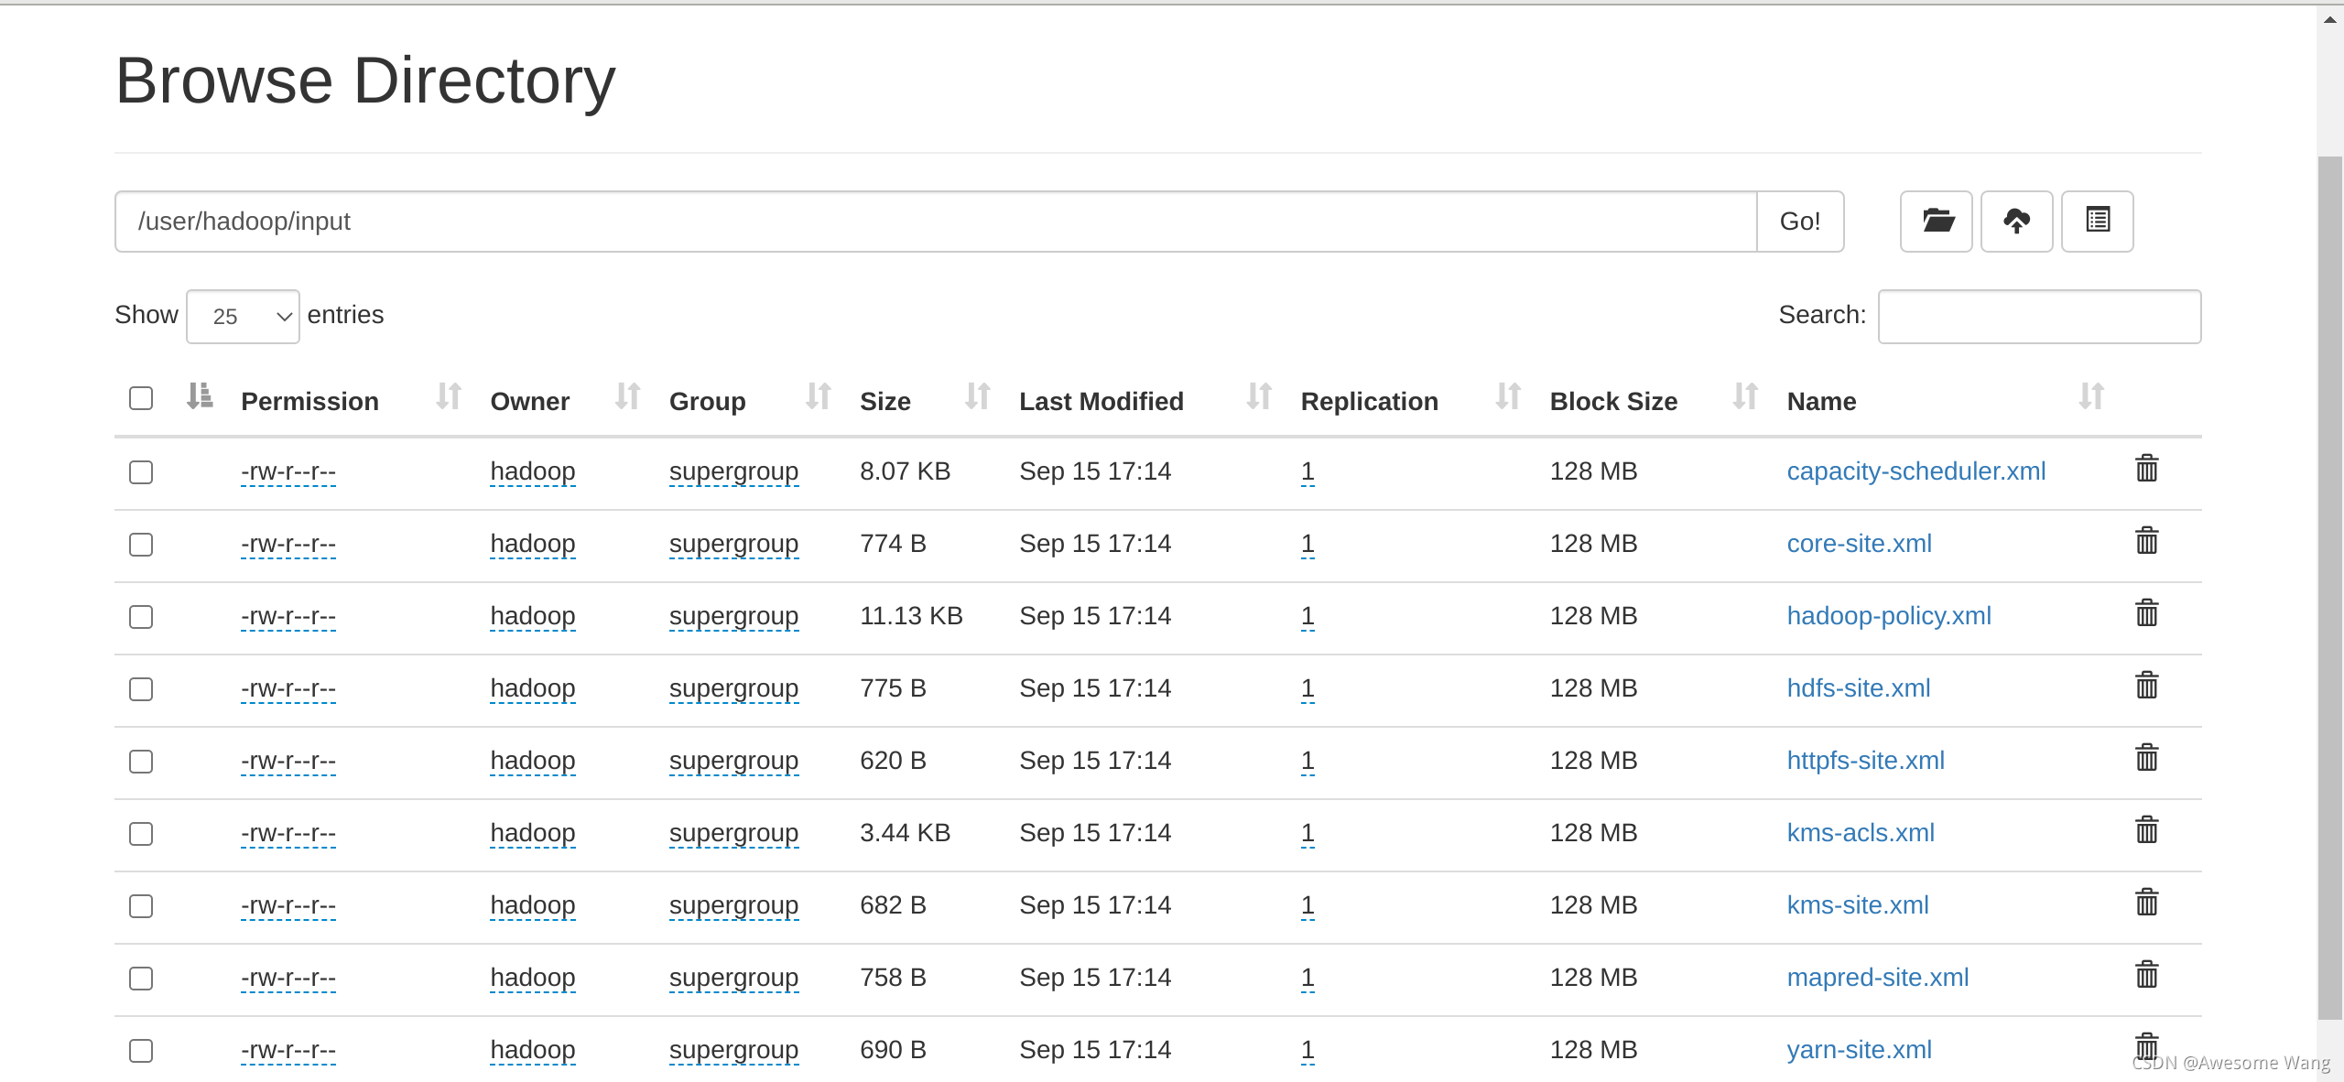
Task: Sort by the first column sort icon
Action: 200,396
